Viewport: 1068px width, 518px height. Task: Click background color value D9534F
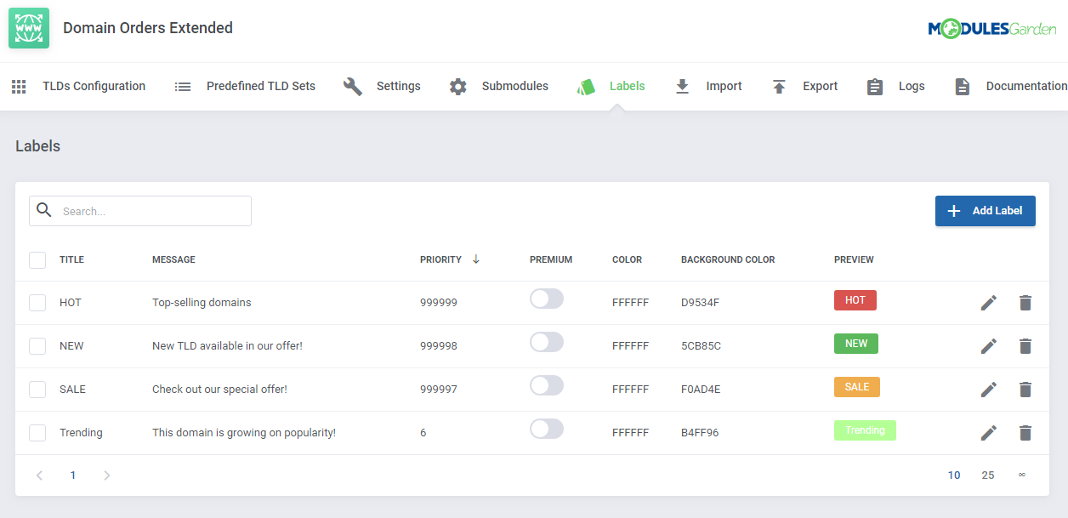click(701, 303)
